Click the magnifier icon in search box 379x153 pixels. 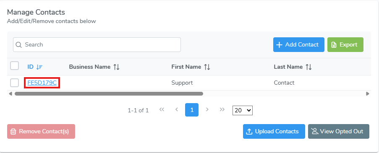18,45
